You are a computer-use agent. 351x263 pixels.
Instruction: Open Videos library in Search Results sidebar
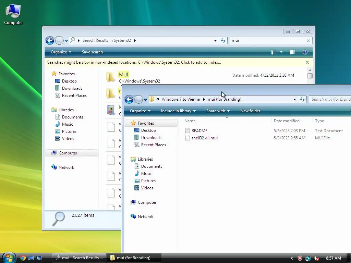(x=68, y=138)
